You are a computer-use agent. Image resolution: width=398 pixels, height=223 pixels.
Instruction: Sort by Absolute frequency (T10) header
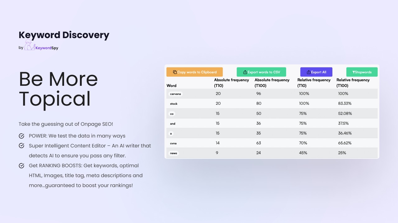point(231,83)
